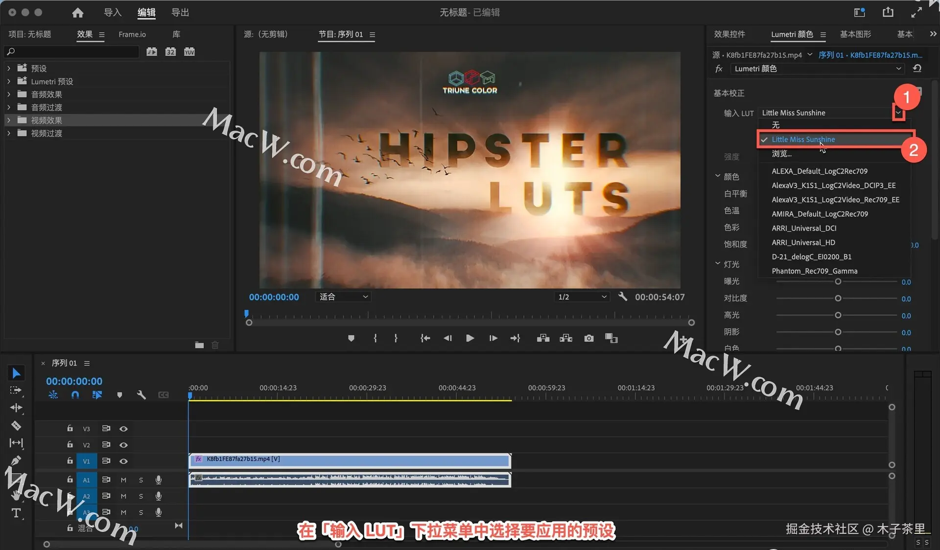Expand the Lumetri 预设 folder
This screenshot has width=940, height=550.
click(x=9, y=81)
